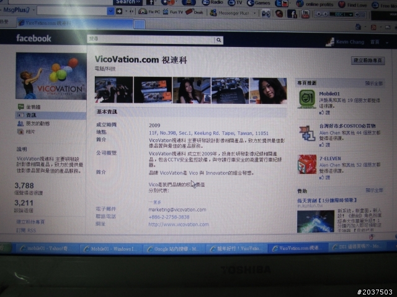397x297 pixels.
Task: Open the 7-ELEVEN page icon
Action: pyautogui.click(x=307, y=164)
